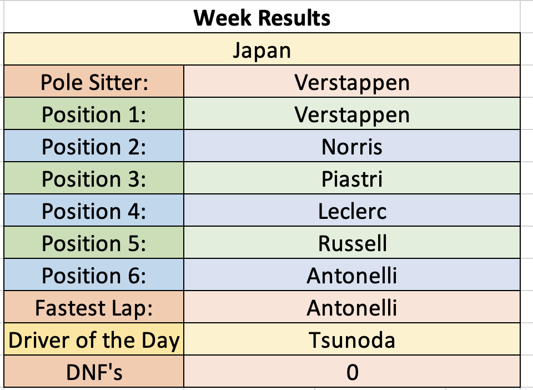Click the Piastri cell
This screenshot has height=390, width=533.
352,178
